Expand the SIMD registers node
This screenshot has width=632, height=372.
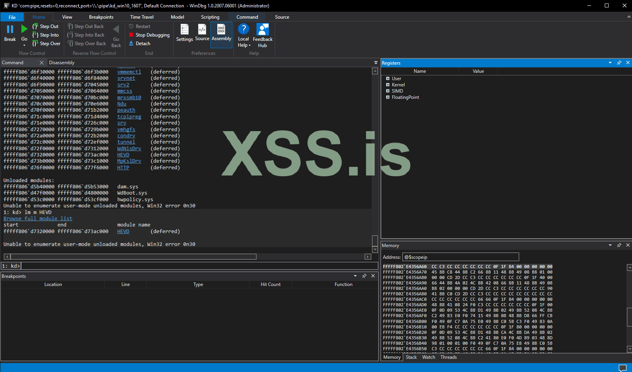388,91
